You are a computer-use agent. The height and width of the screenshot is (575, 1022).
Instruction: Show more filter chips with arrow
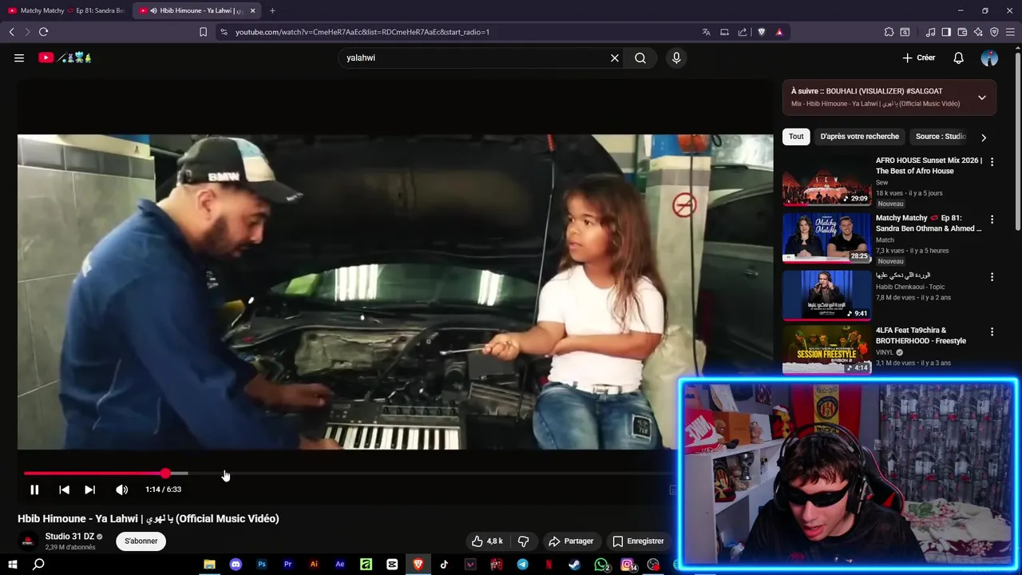[x=984, y=137]
